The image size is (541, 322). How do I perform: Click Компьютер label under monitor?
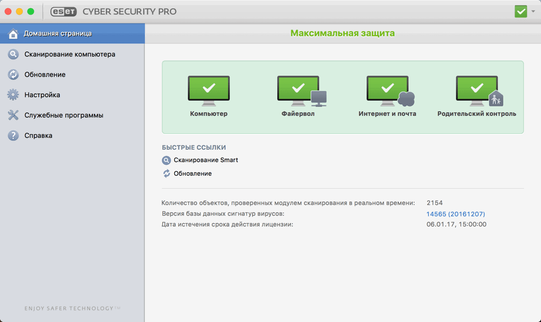coord(209,114)
